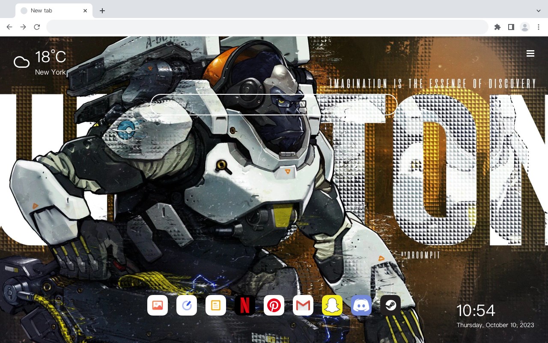Open the Discord shortcut icon
Viewport: 548px width, 343px height.
pos(361,305)
